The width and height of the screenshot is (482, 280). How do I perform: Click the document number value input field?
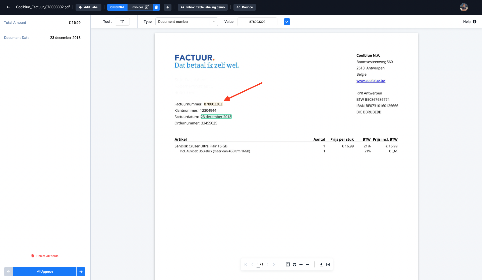pyautogui.click(x=257, y=21)
